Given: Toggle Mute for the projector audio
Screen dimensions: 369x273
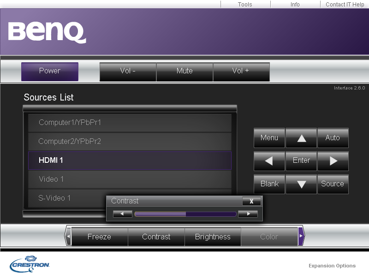Looking at the screenshot, I should (x=185, y=72).
